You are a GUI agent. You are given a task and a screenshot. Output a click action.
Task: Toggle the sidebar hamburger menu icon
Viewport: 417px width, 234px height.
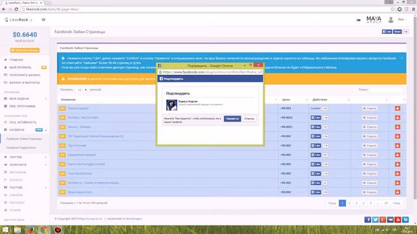click(x=44, y=19)
